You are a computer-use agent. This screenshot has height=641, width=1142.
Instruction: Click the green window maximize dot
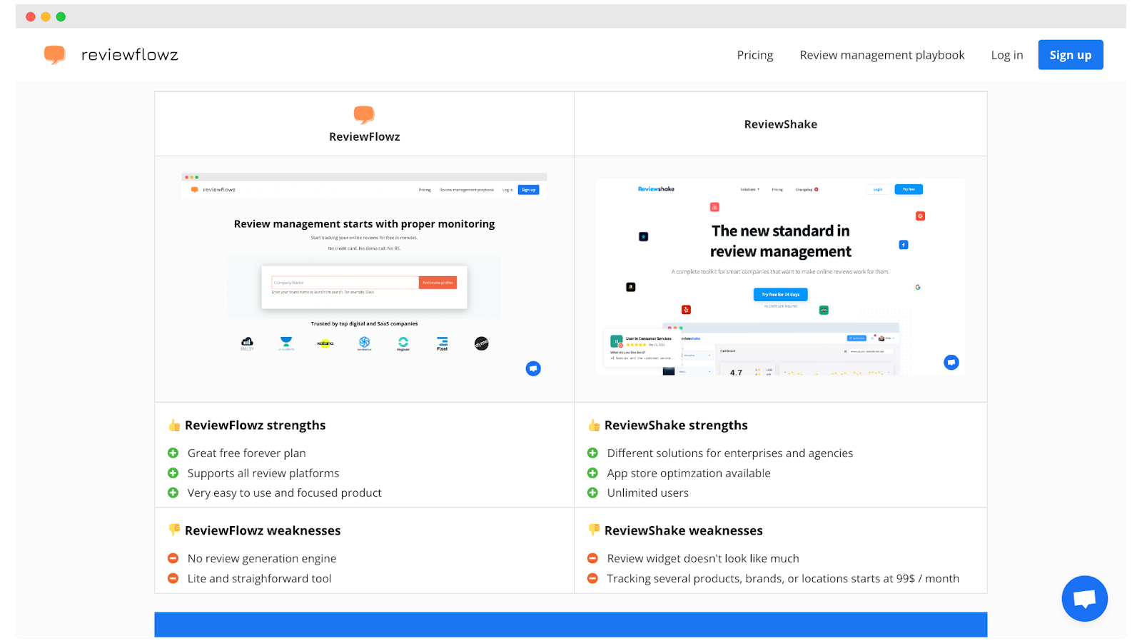point(61,16)
